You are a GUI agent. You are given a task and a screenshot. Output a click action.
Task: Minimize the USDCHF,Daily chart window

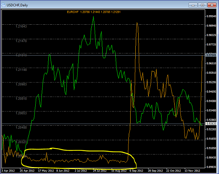[x=193, y=5]
